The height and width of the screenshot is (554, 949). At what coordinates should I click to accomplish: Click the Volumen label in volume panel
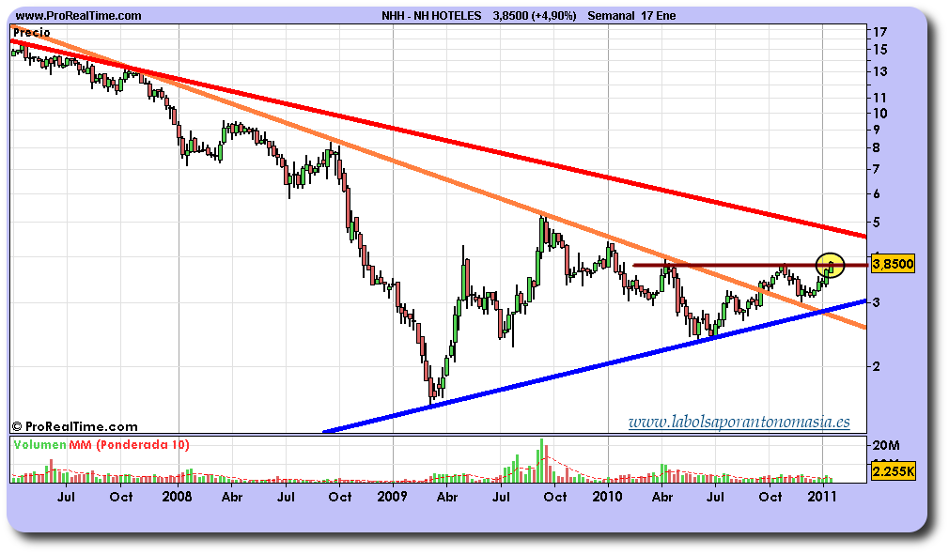pyautogui.click(x=39, y=445)
